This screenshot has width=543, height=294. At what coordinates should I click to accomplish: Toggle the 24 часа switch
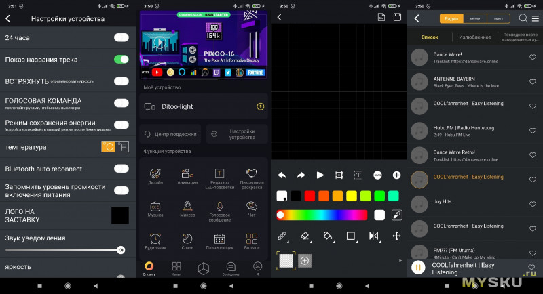point(121,37)
